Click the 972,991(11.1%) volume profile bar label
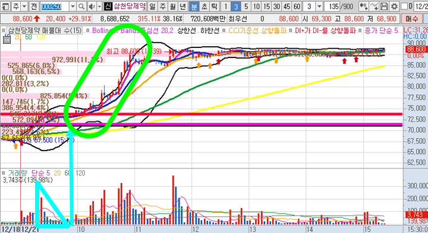428x233 pixels. click(77, 60)
